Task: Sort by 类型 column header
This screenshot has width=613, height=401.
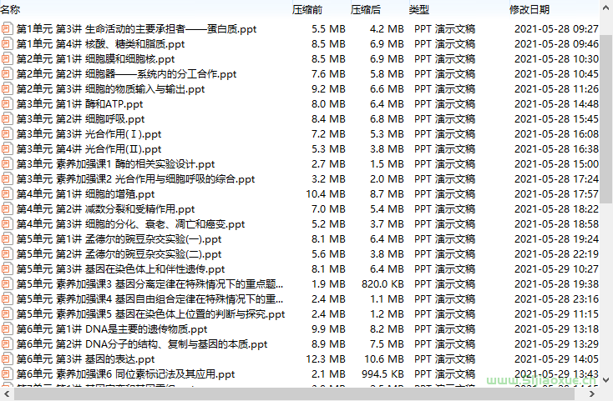Action: pos(419,9)
